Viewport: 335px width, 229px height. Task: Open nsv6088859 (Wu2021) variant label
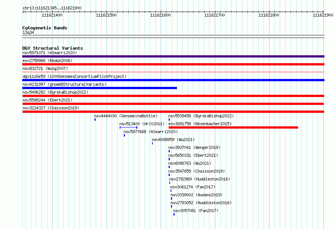tap(173, 140)
